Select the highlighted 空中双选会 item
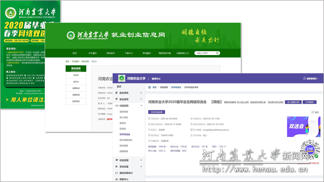The height and width of the screenshot is (182, 324). [125, 134]
